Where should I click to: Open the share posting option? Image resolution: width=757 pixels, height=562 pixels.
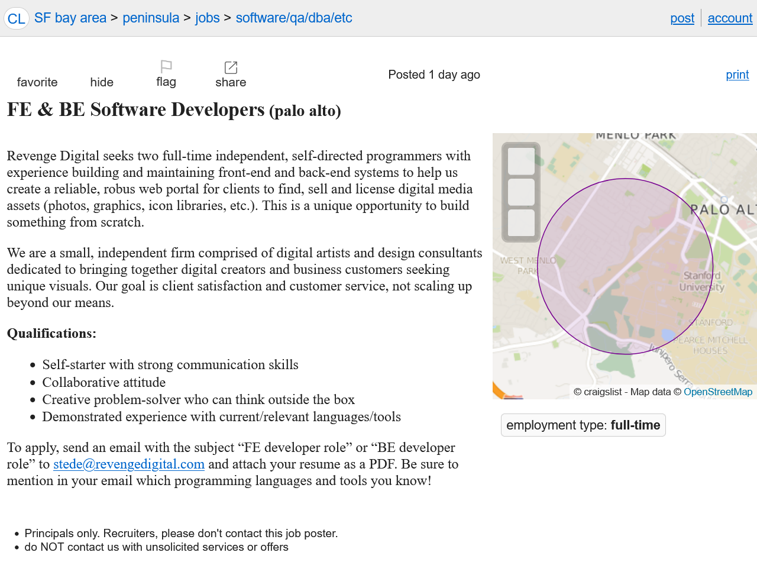231,75
